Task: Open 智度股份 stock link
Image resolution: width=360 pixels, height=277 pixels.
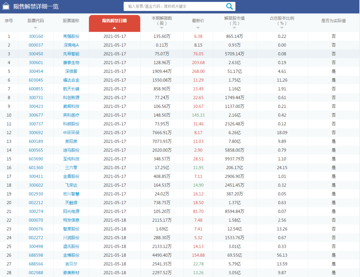Action: [71, 229]
